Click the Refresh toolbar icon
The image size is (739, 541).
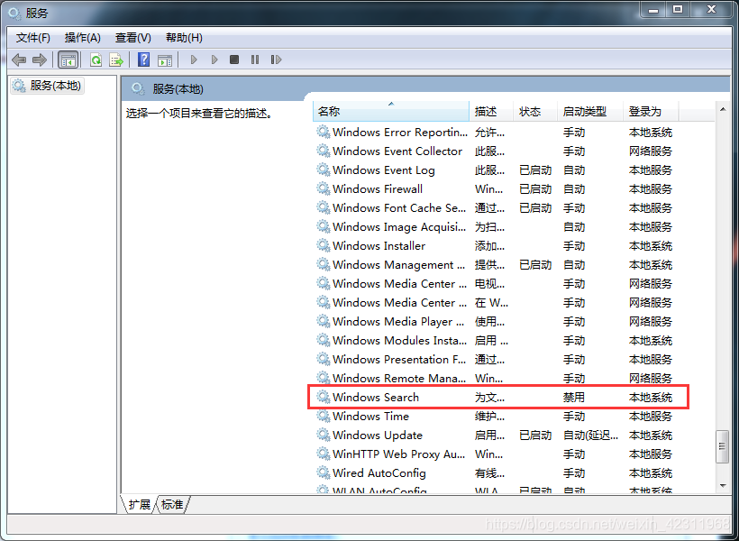96,60
